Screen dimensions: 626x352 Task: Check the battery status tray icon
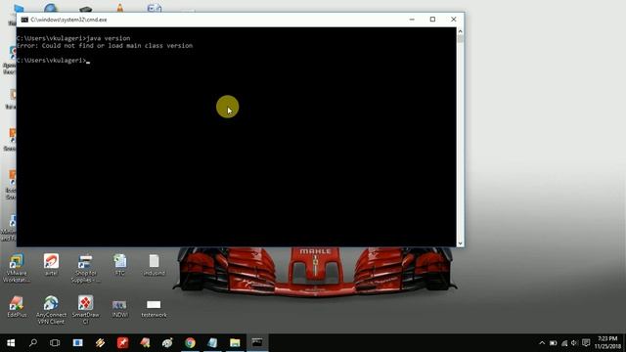pos(553,343)
